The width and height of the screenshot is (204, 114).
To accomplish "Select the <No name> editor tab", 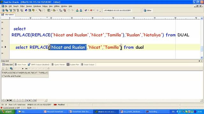I will coord(8,15).
